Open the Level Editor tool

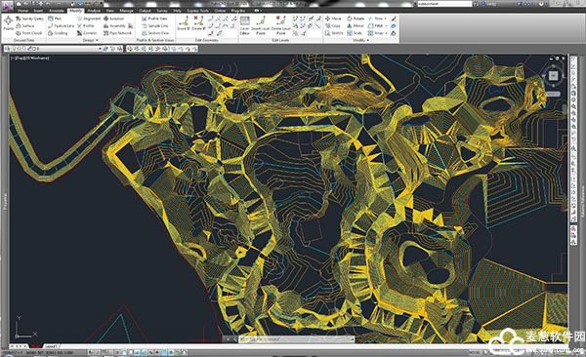245,25
